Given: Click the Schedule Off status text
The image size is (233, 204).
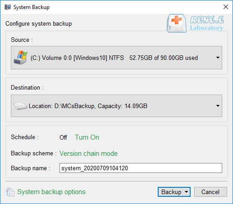Looking at the screenshot, I should 63,137.
